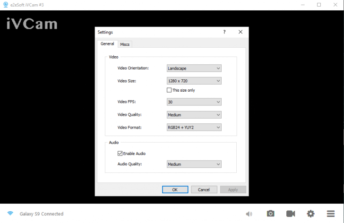Click the Wi-Fi connection status icon

point(10,214)
